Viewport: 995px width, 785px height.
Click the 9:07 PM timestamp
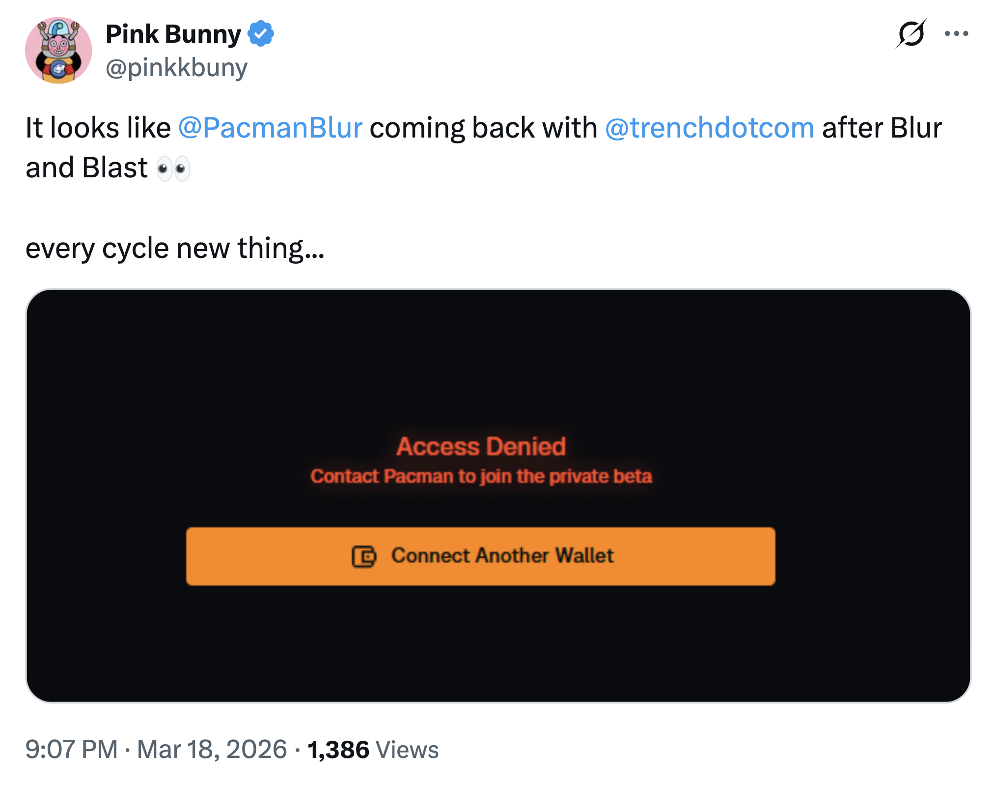click(72, 749)
